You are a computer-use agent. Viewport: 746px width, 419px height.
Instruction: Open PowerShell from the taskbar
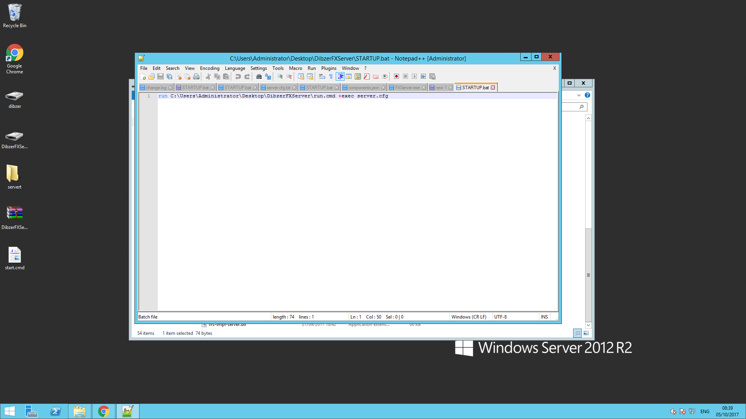[56, 411]
